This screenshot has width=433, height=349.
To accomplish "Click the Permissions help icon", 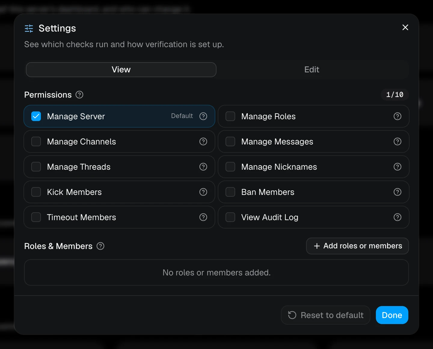I will pyautogui.click(x=79, y=95).
